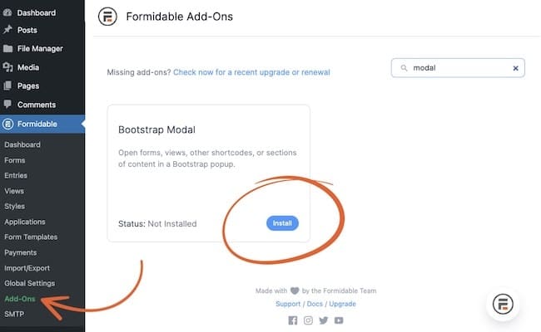Open the YouTube icon in footer

[x=339, y=320]
